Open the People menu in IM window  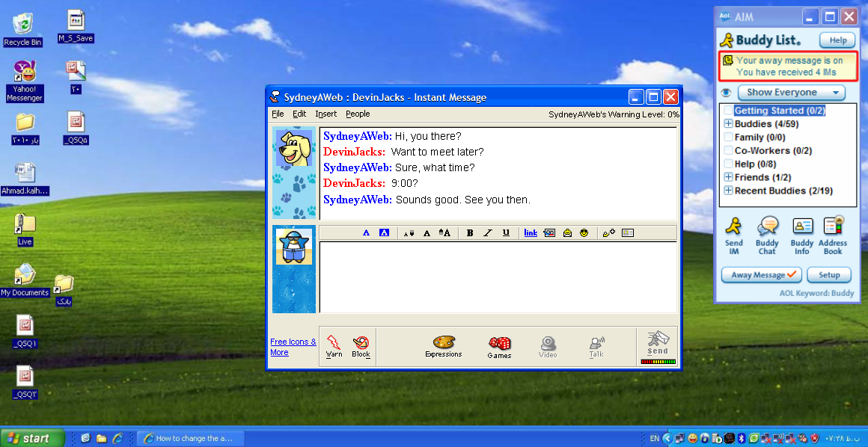tap(358, 114)
